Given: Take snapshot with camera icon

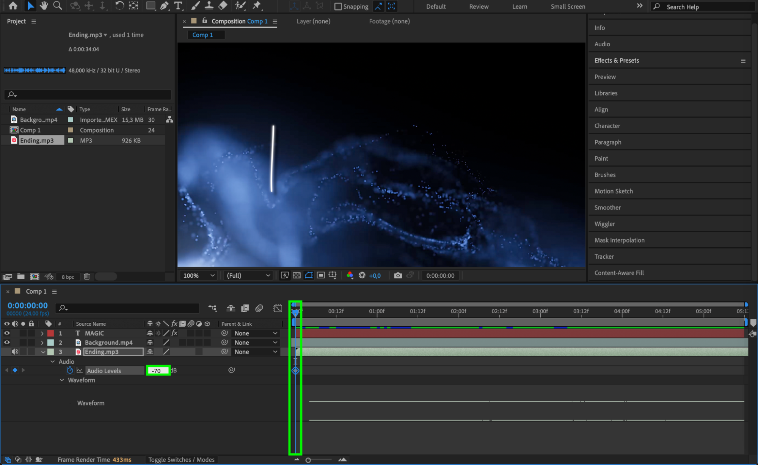Looking at the screenshot, I should pyautogui.click(x=397, y=275).
